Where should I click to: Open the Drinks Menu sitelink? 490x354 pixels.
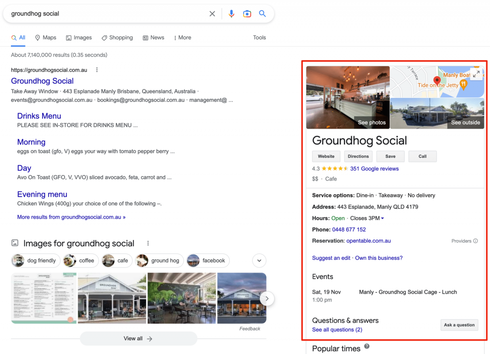[x=39, y=116]
